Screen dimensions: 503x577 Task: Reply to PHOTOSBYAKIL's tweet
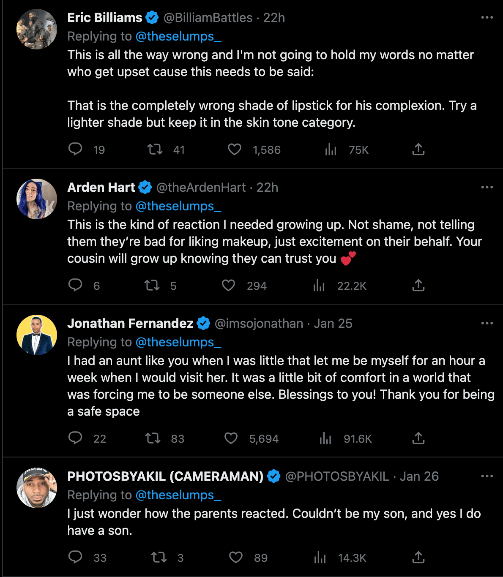[75, 557]
